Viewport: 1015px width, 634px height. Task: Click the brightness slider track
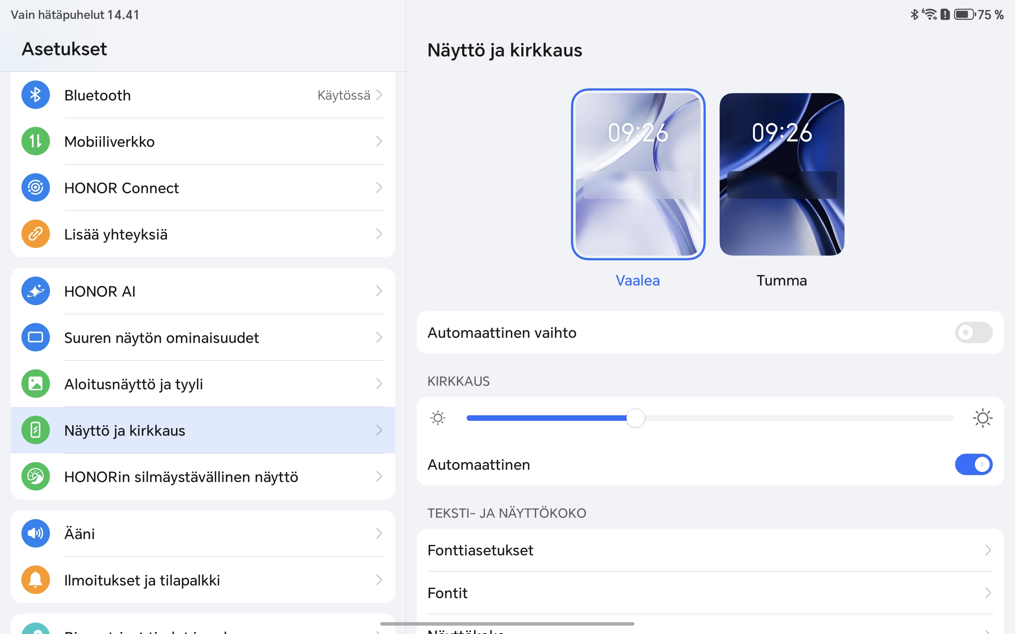(797, 418)
